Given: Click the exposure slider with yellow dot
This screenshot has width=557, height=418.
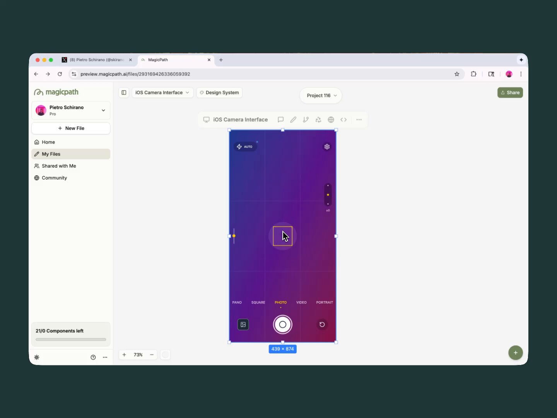Looking at the screenshot, I should pyautogui.click(x=328, y=195).
